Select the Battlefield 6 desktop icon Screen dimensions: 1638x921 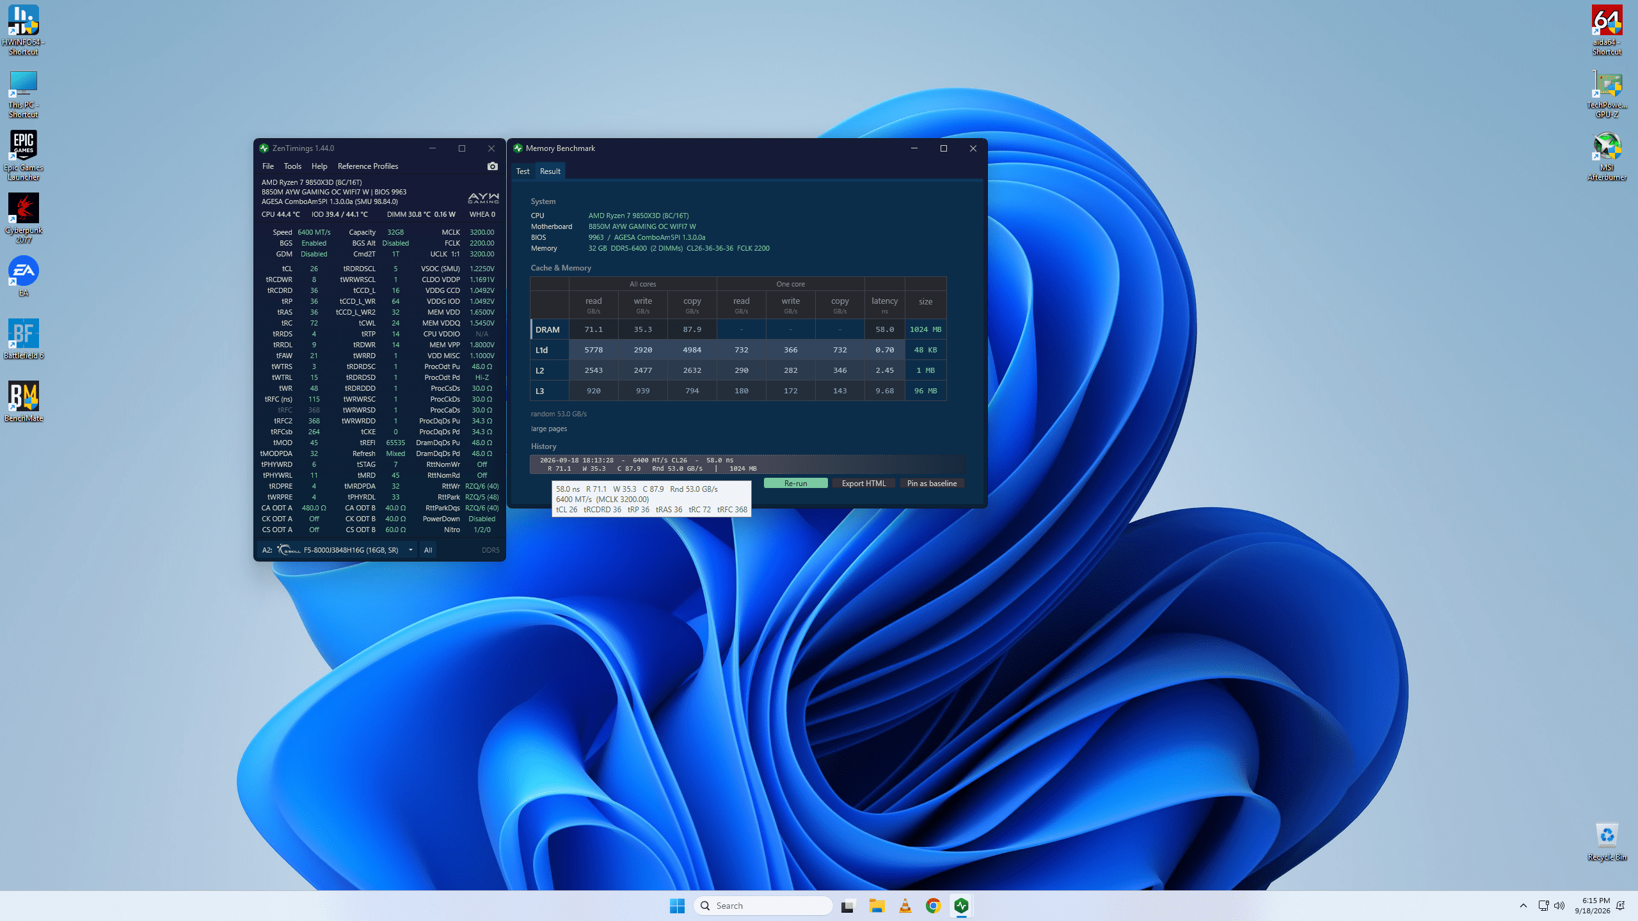click(23, 339)
